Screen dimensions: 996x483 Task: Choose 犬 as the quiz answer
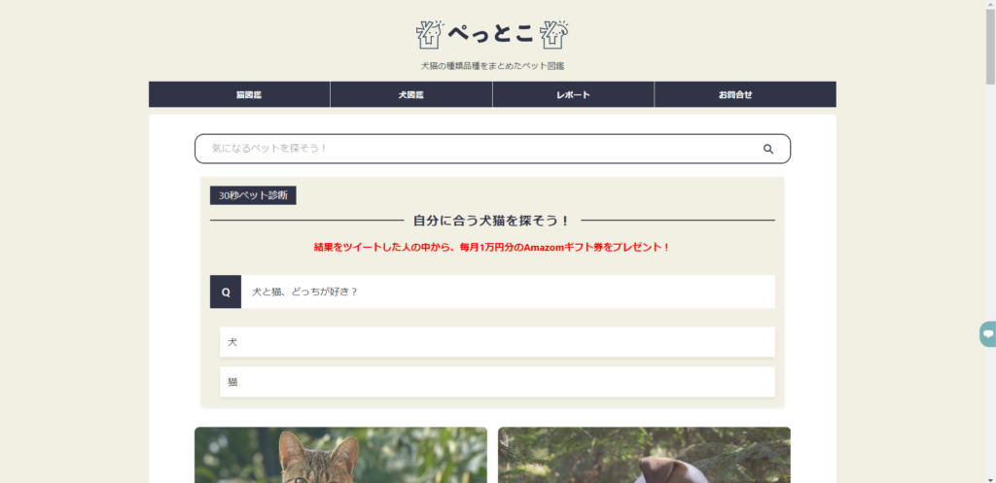[497, 342]
